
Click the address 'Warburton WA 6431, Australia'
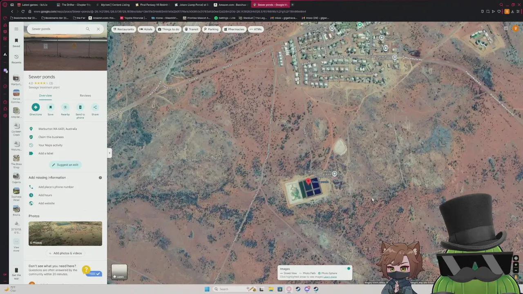[x=58, y=129]
